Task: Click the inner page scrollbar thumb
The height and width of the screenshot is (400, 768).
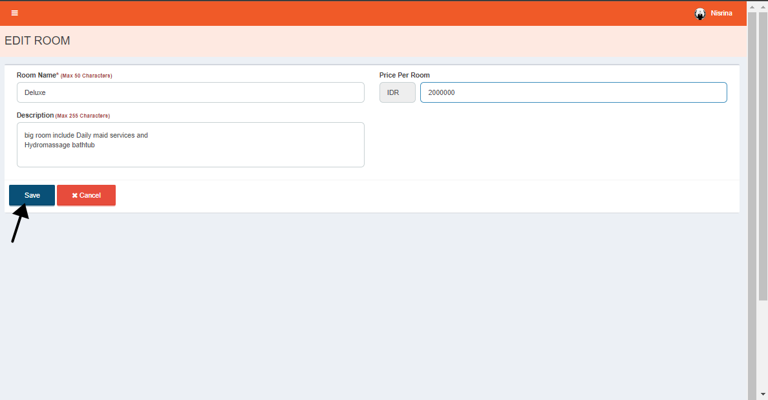Action: (x=752, y=194)
